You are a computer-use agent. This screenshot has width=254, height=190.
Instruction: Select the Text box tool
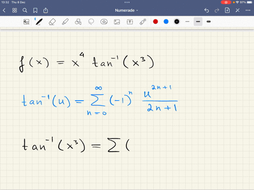coord(130,22)
